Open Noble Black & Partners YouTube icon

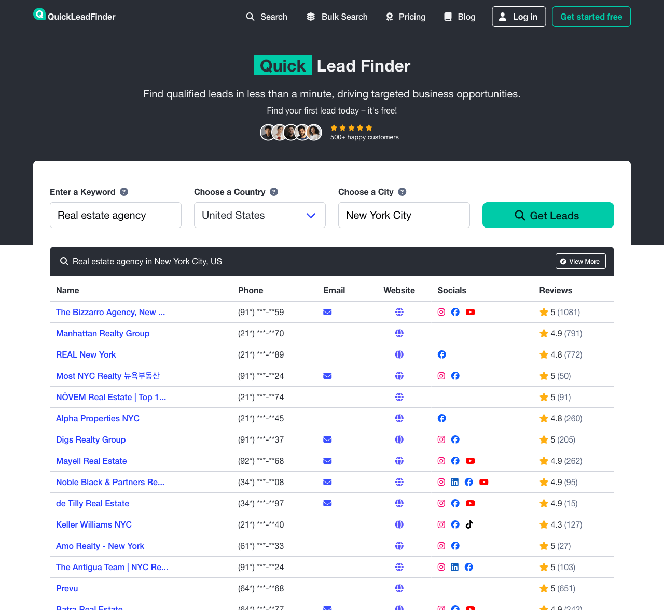pos(484,482)
